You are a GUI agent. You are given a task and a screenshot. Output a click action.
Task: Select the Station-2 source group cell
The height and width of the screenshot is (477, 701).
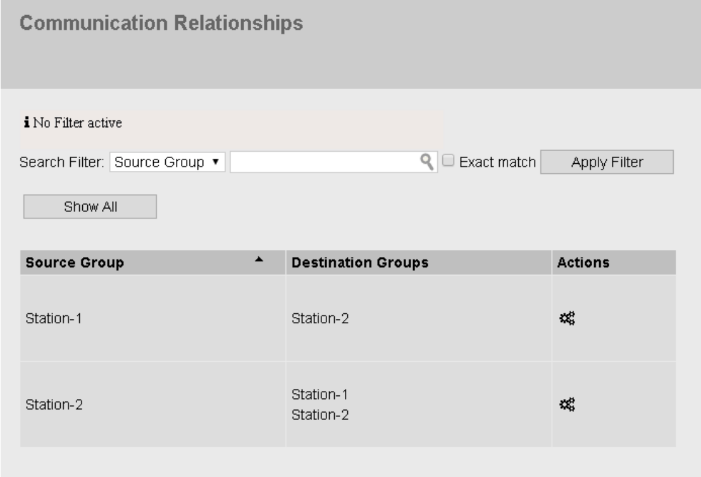tap(54, 405)
